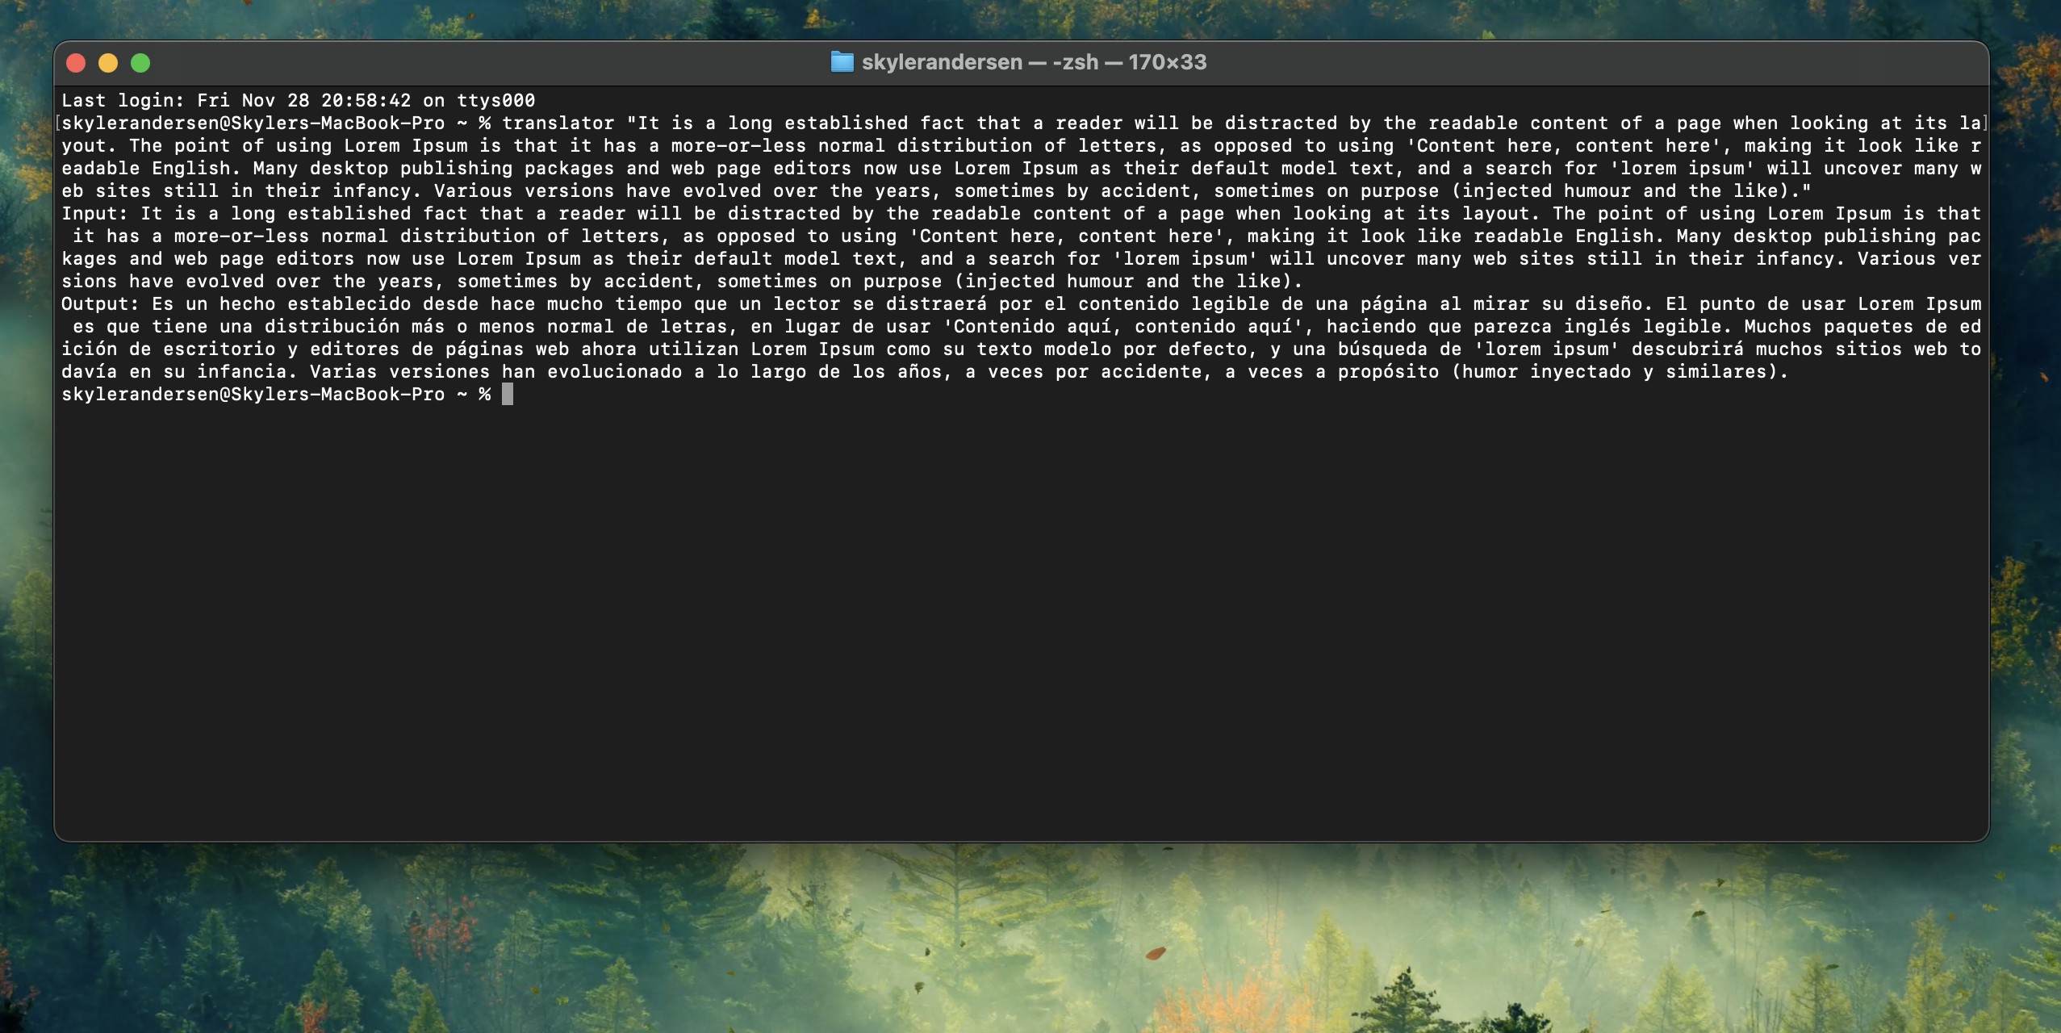Click the block cursor at the prompt
Viewport: 2061px width, 1033px height.
(508, 394)
